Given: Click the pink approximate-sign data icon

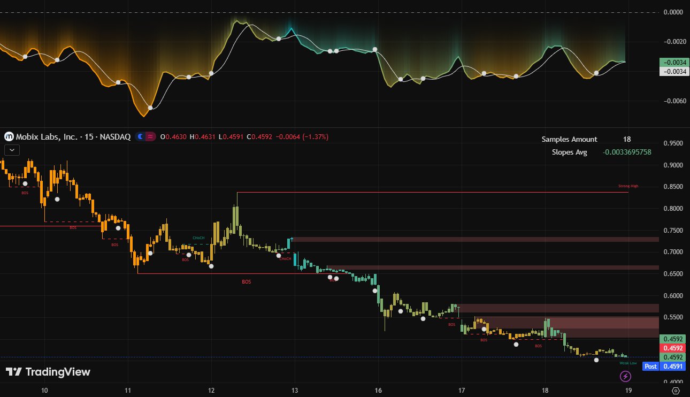Looking at the screenshot, I should [x=151, y=136].
